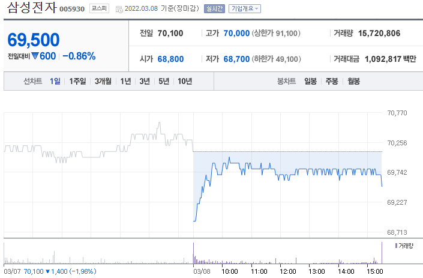
Task: Click the 삼성전자 stock name title
Action: point(32,8)
